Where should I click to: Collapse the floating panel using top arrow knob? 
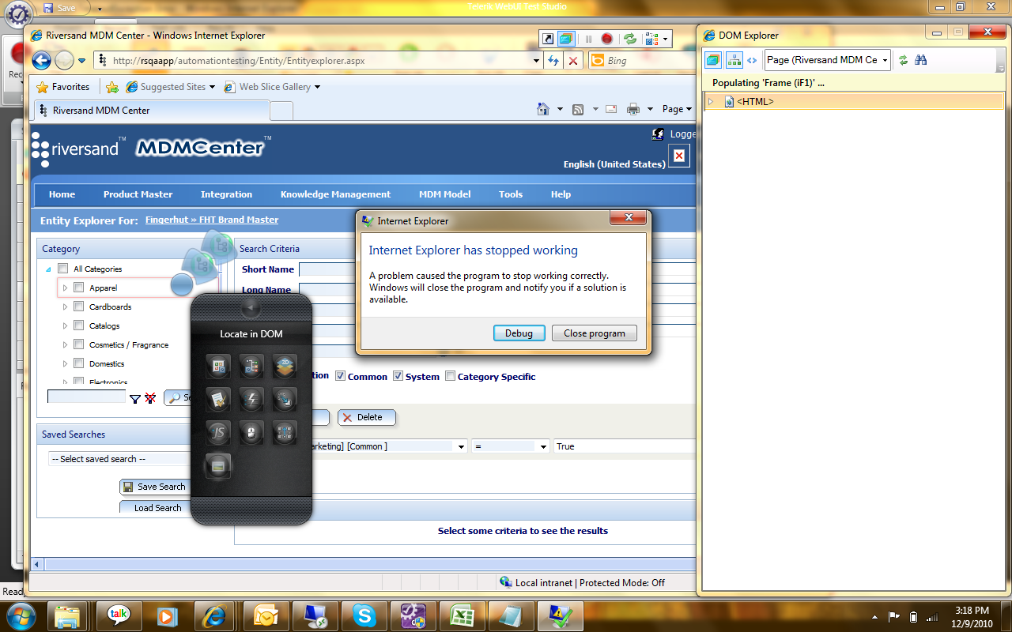pos(251,307)
